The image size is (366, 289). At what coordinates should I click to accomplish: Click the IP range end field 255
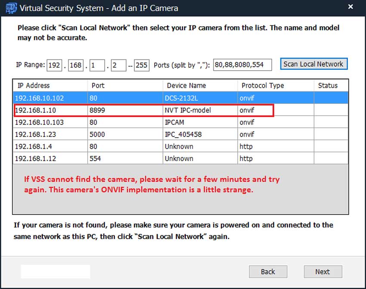pos(141,65)
